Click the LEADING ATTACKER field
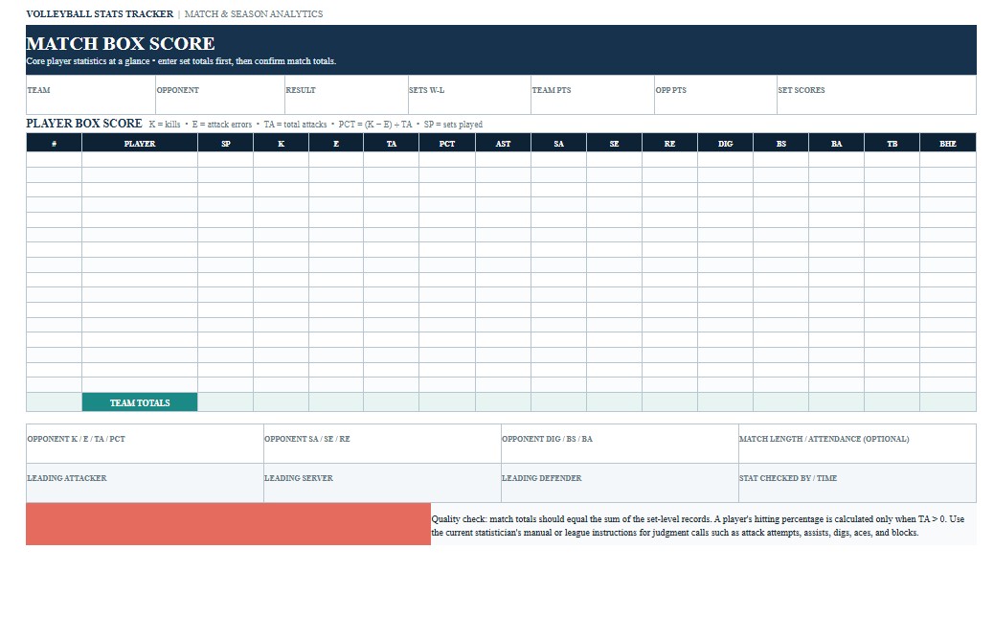The image size is (994, 618). (x=145, y=483)
